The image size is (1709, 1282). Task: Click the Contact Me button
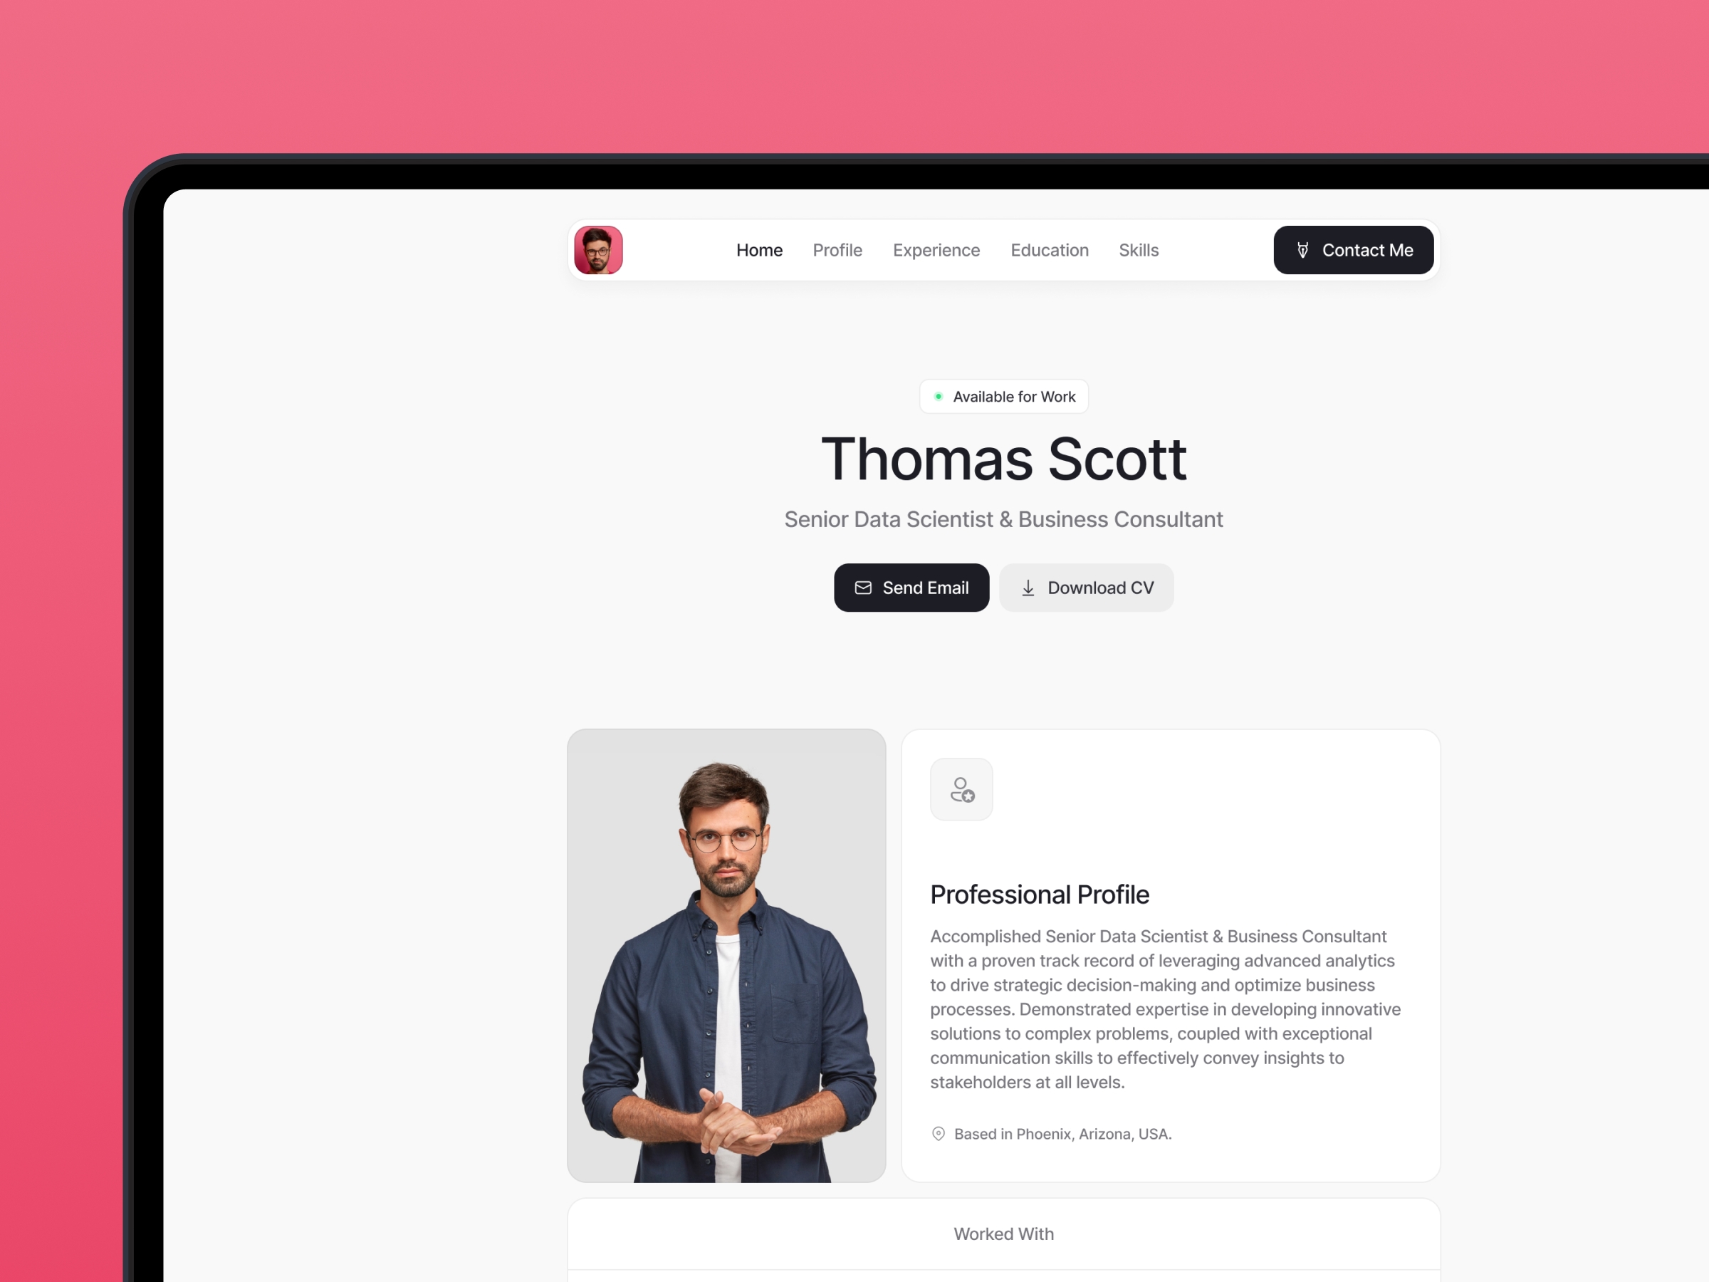(x=1351, y=249)
